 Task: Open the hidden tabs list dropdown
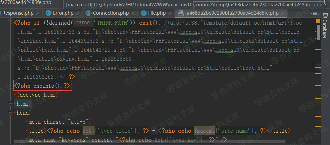[x=314, y=13]
